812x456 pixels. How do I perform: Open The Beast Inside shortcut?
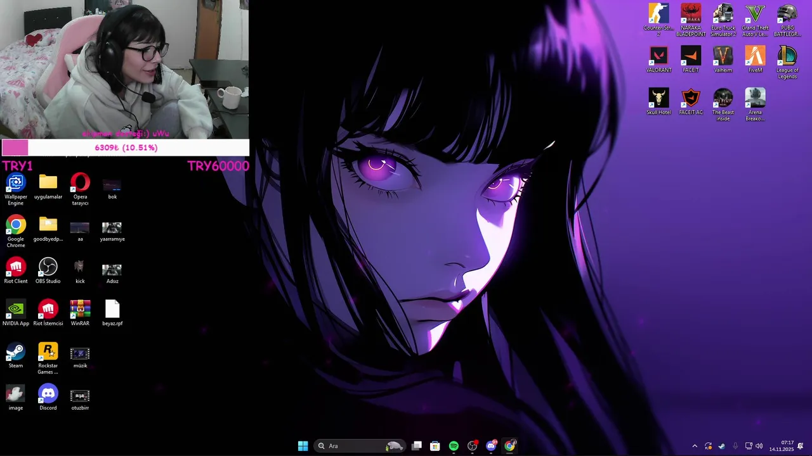(723, 104)
